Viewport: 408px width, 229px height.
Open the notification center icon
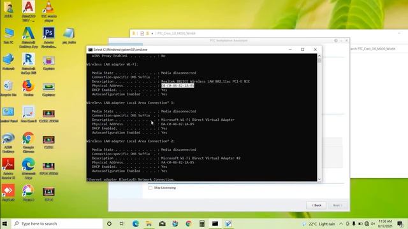click(400, 223)
